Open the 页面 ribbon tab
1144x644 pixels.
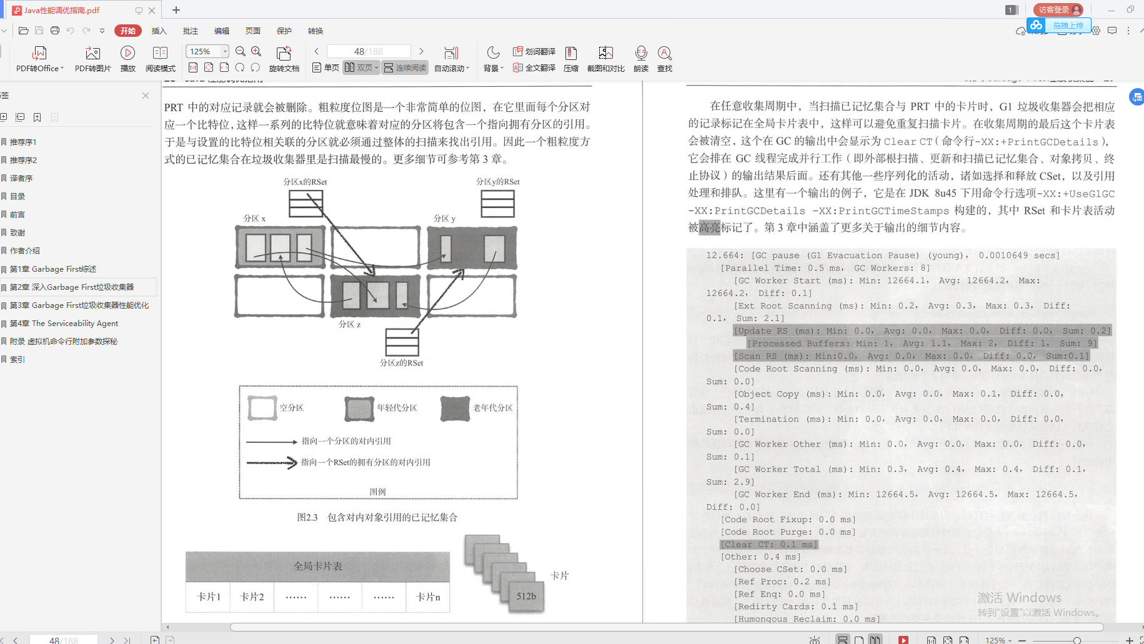tap(253, 31)
